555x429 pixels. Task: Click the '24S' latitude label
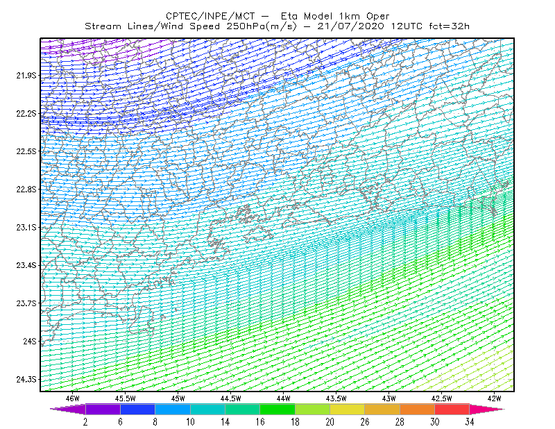[x=30, y=341]
